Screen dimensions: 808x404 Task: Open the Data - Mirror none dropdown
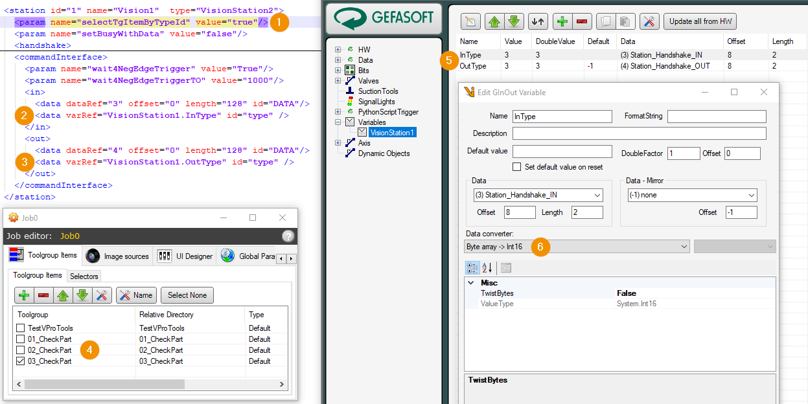tap(692, 195)
